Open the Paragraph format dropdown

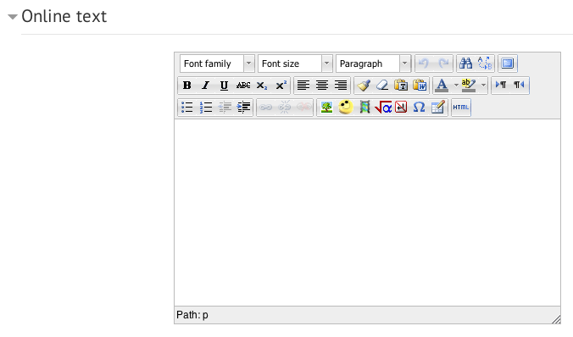pos(373,64)
